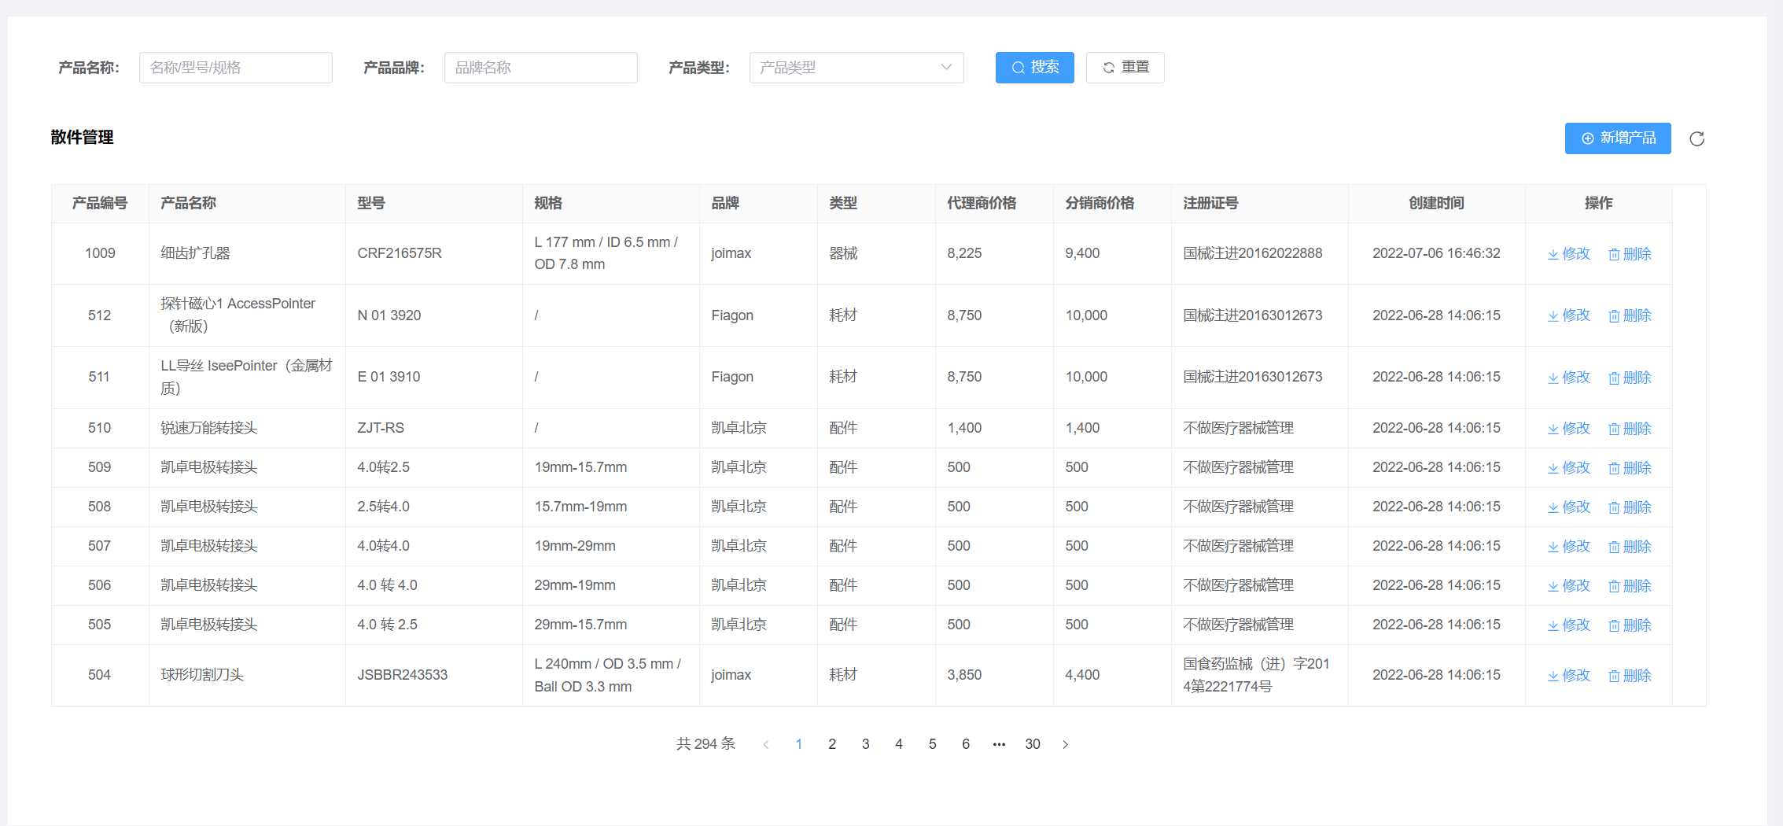Click creation time 2022-07-06 16:46:32
The image size is (1783, 826).
pyautogui.click(x=1436, y=253)
